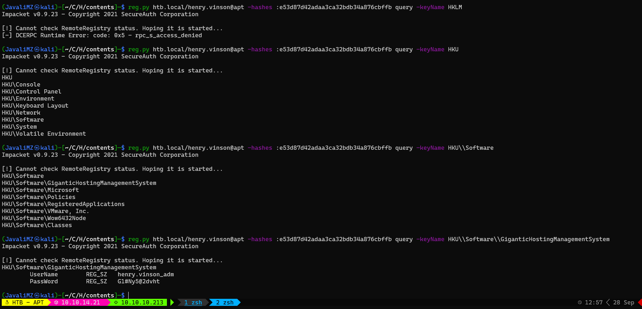Click HKLM key name in first command
Screen dimensions: 642x309
coord(455,7)
